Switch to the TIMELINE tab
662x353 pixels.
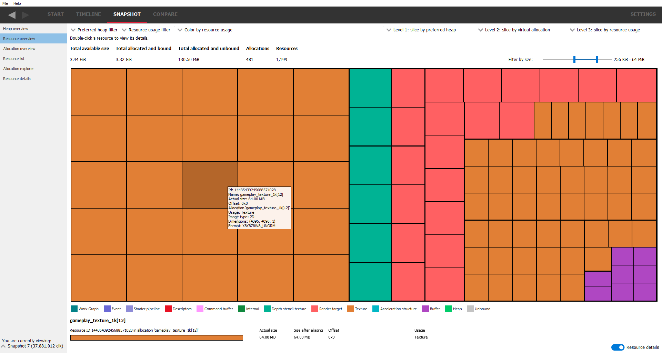89,14
